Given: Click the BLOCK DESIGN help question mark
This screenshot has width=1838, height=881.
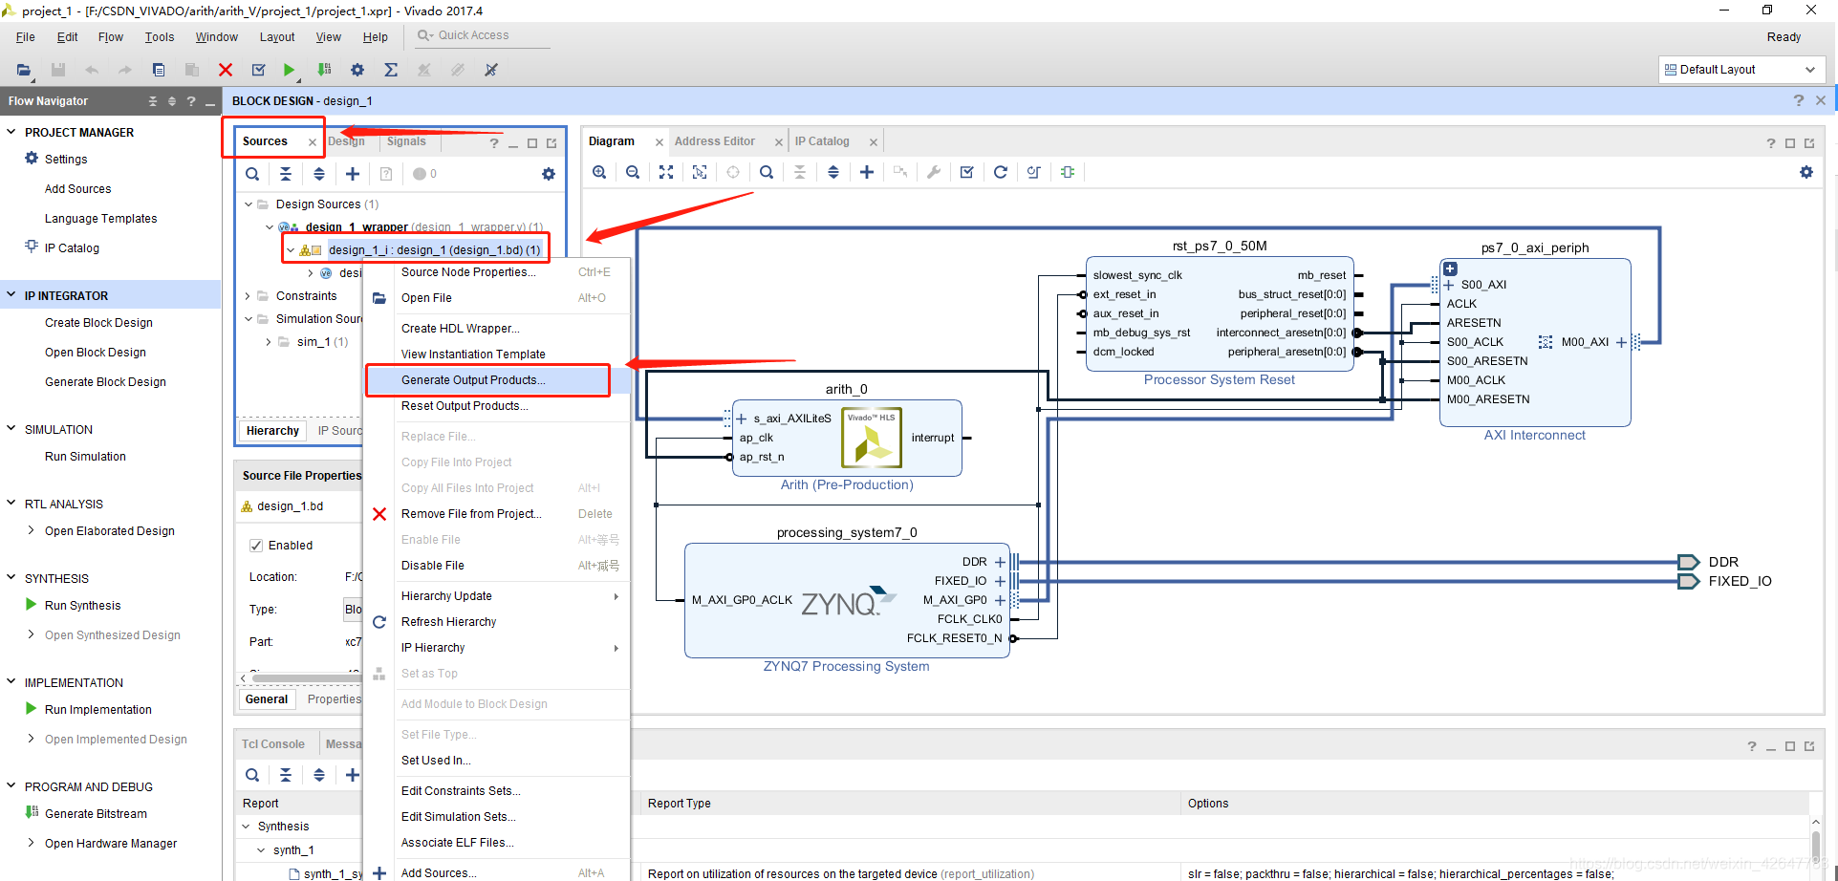Looking at the screenshot, I should [1799, 100].
